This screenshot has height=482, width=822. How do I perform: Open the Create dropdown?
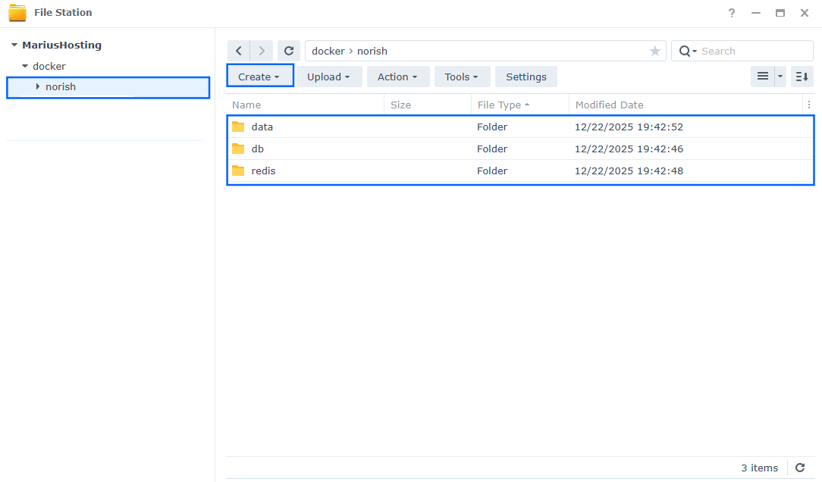pyautogui.click(x=259, y=76)
